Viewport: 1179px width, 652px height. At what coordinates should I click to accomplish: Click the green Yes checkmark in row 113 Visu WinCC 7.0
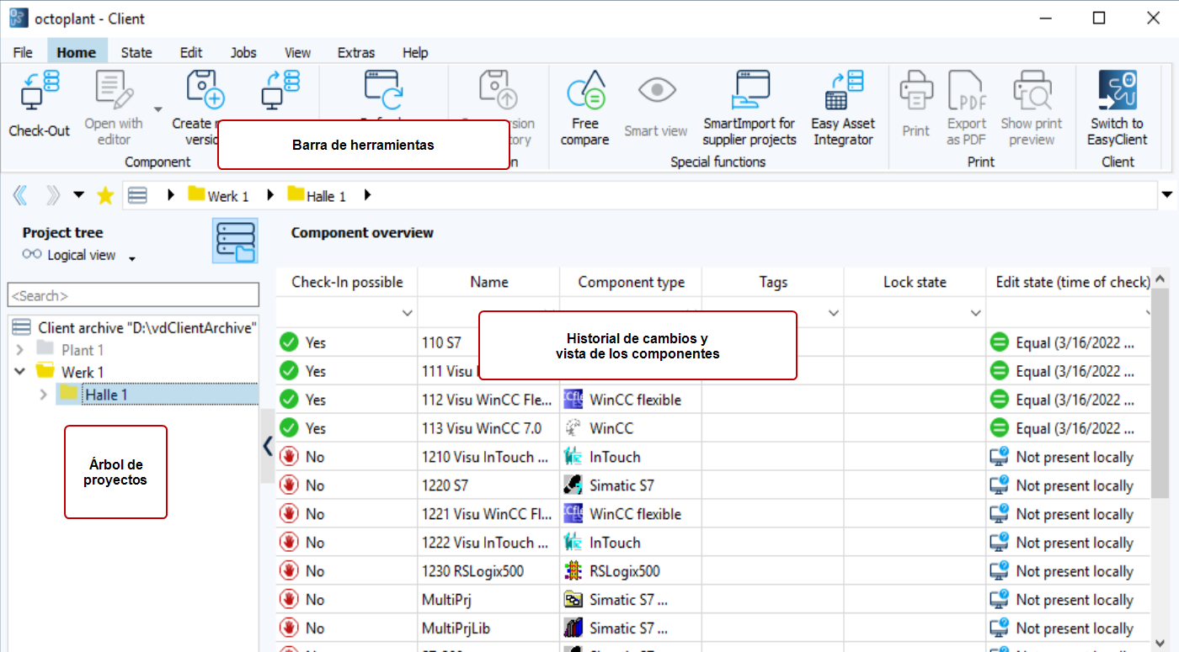[x=290, y=428]
